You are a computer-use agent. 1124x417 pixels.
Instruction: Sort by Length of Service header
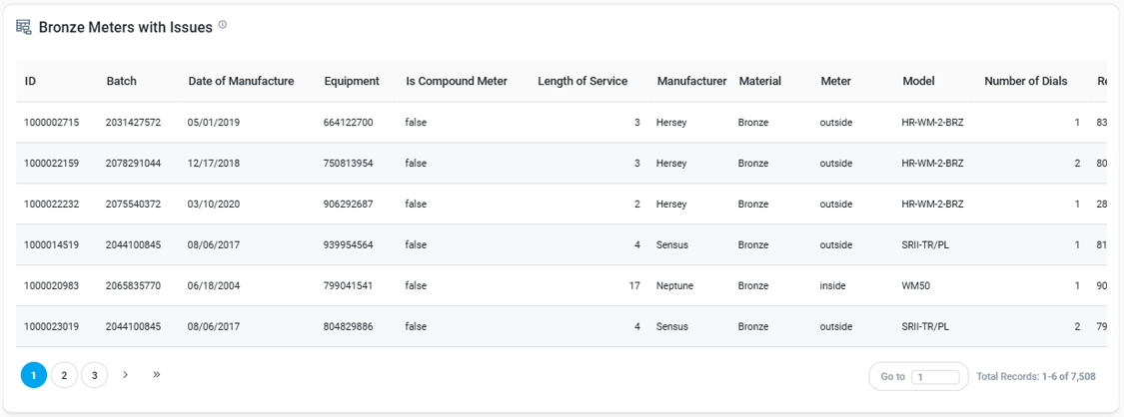point(582,81)
